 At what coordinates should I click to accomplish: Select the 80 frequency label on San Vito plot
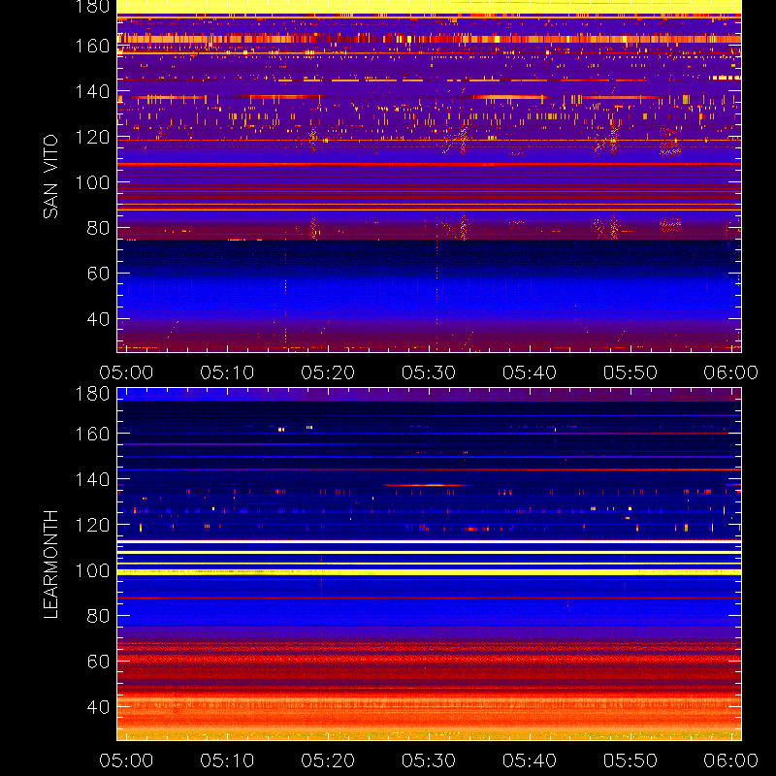click(x=98, y=228)
